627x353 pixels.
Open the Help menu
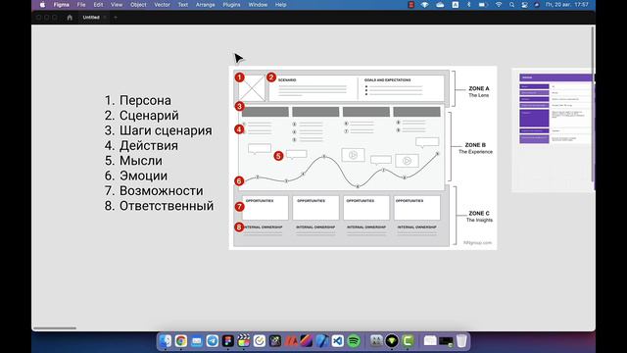(x=280, y=5)
